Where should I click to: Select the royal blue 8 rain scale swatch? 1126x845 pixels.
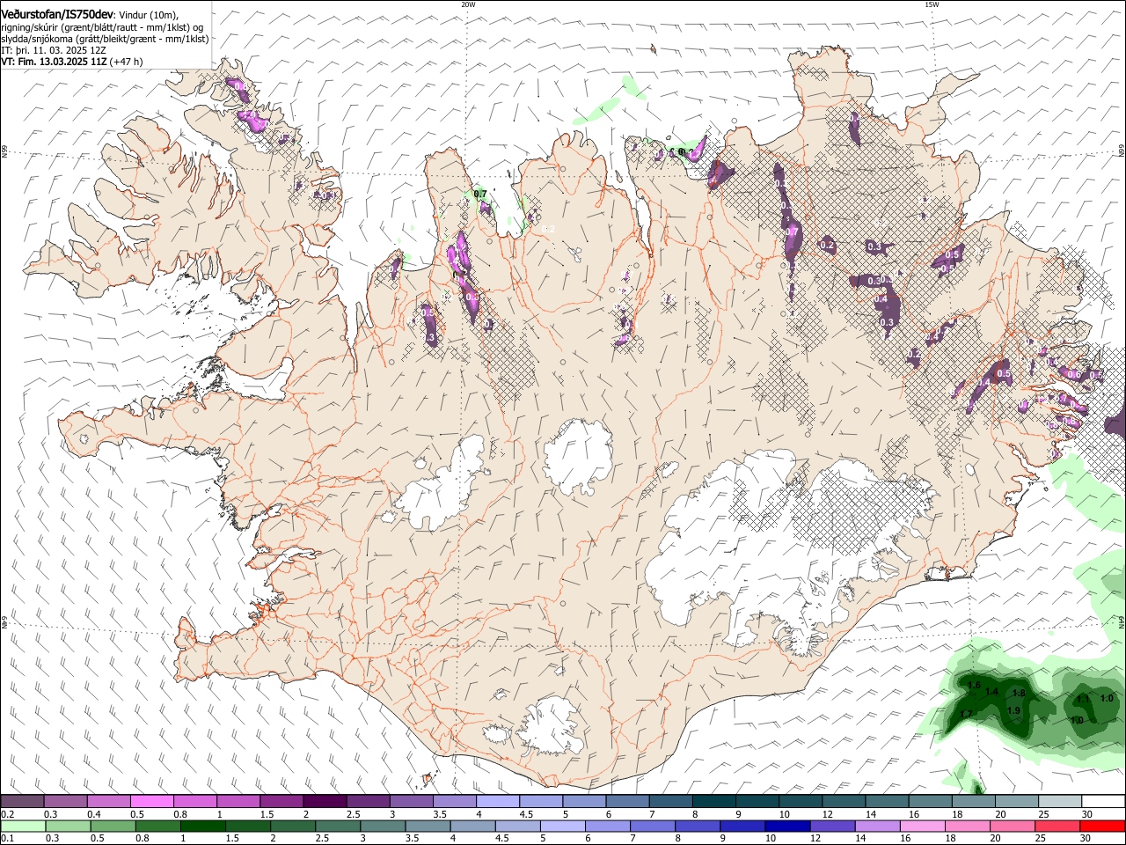(697, 826)
